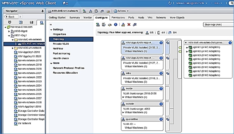Expand uplink2 (4 NIC Adapters)
The height and width of the screenshot is (134, 234).
coord(187,51)
